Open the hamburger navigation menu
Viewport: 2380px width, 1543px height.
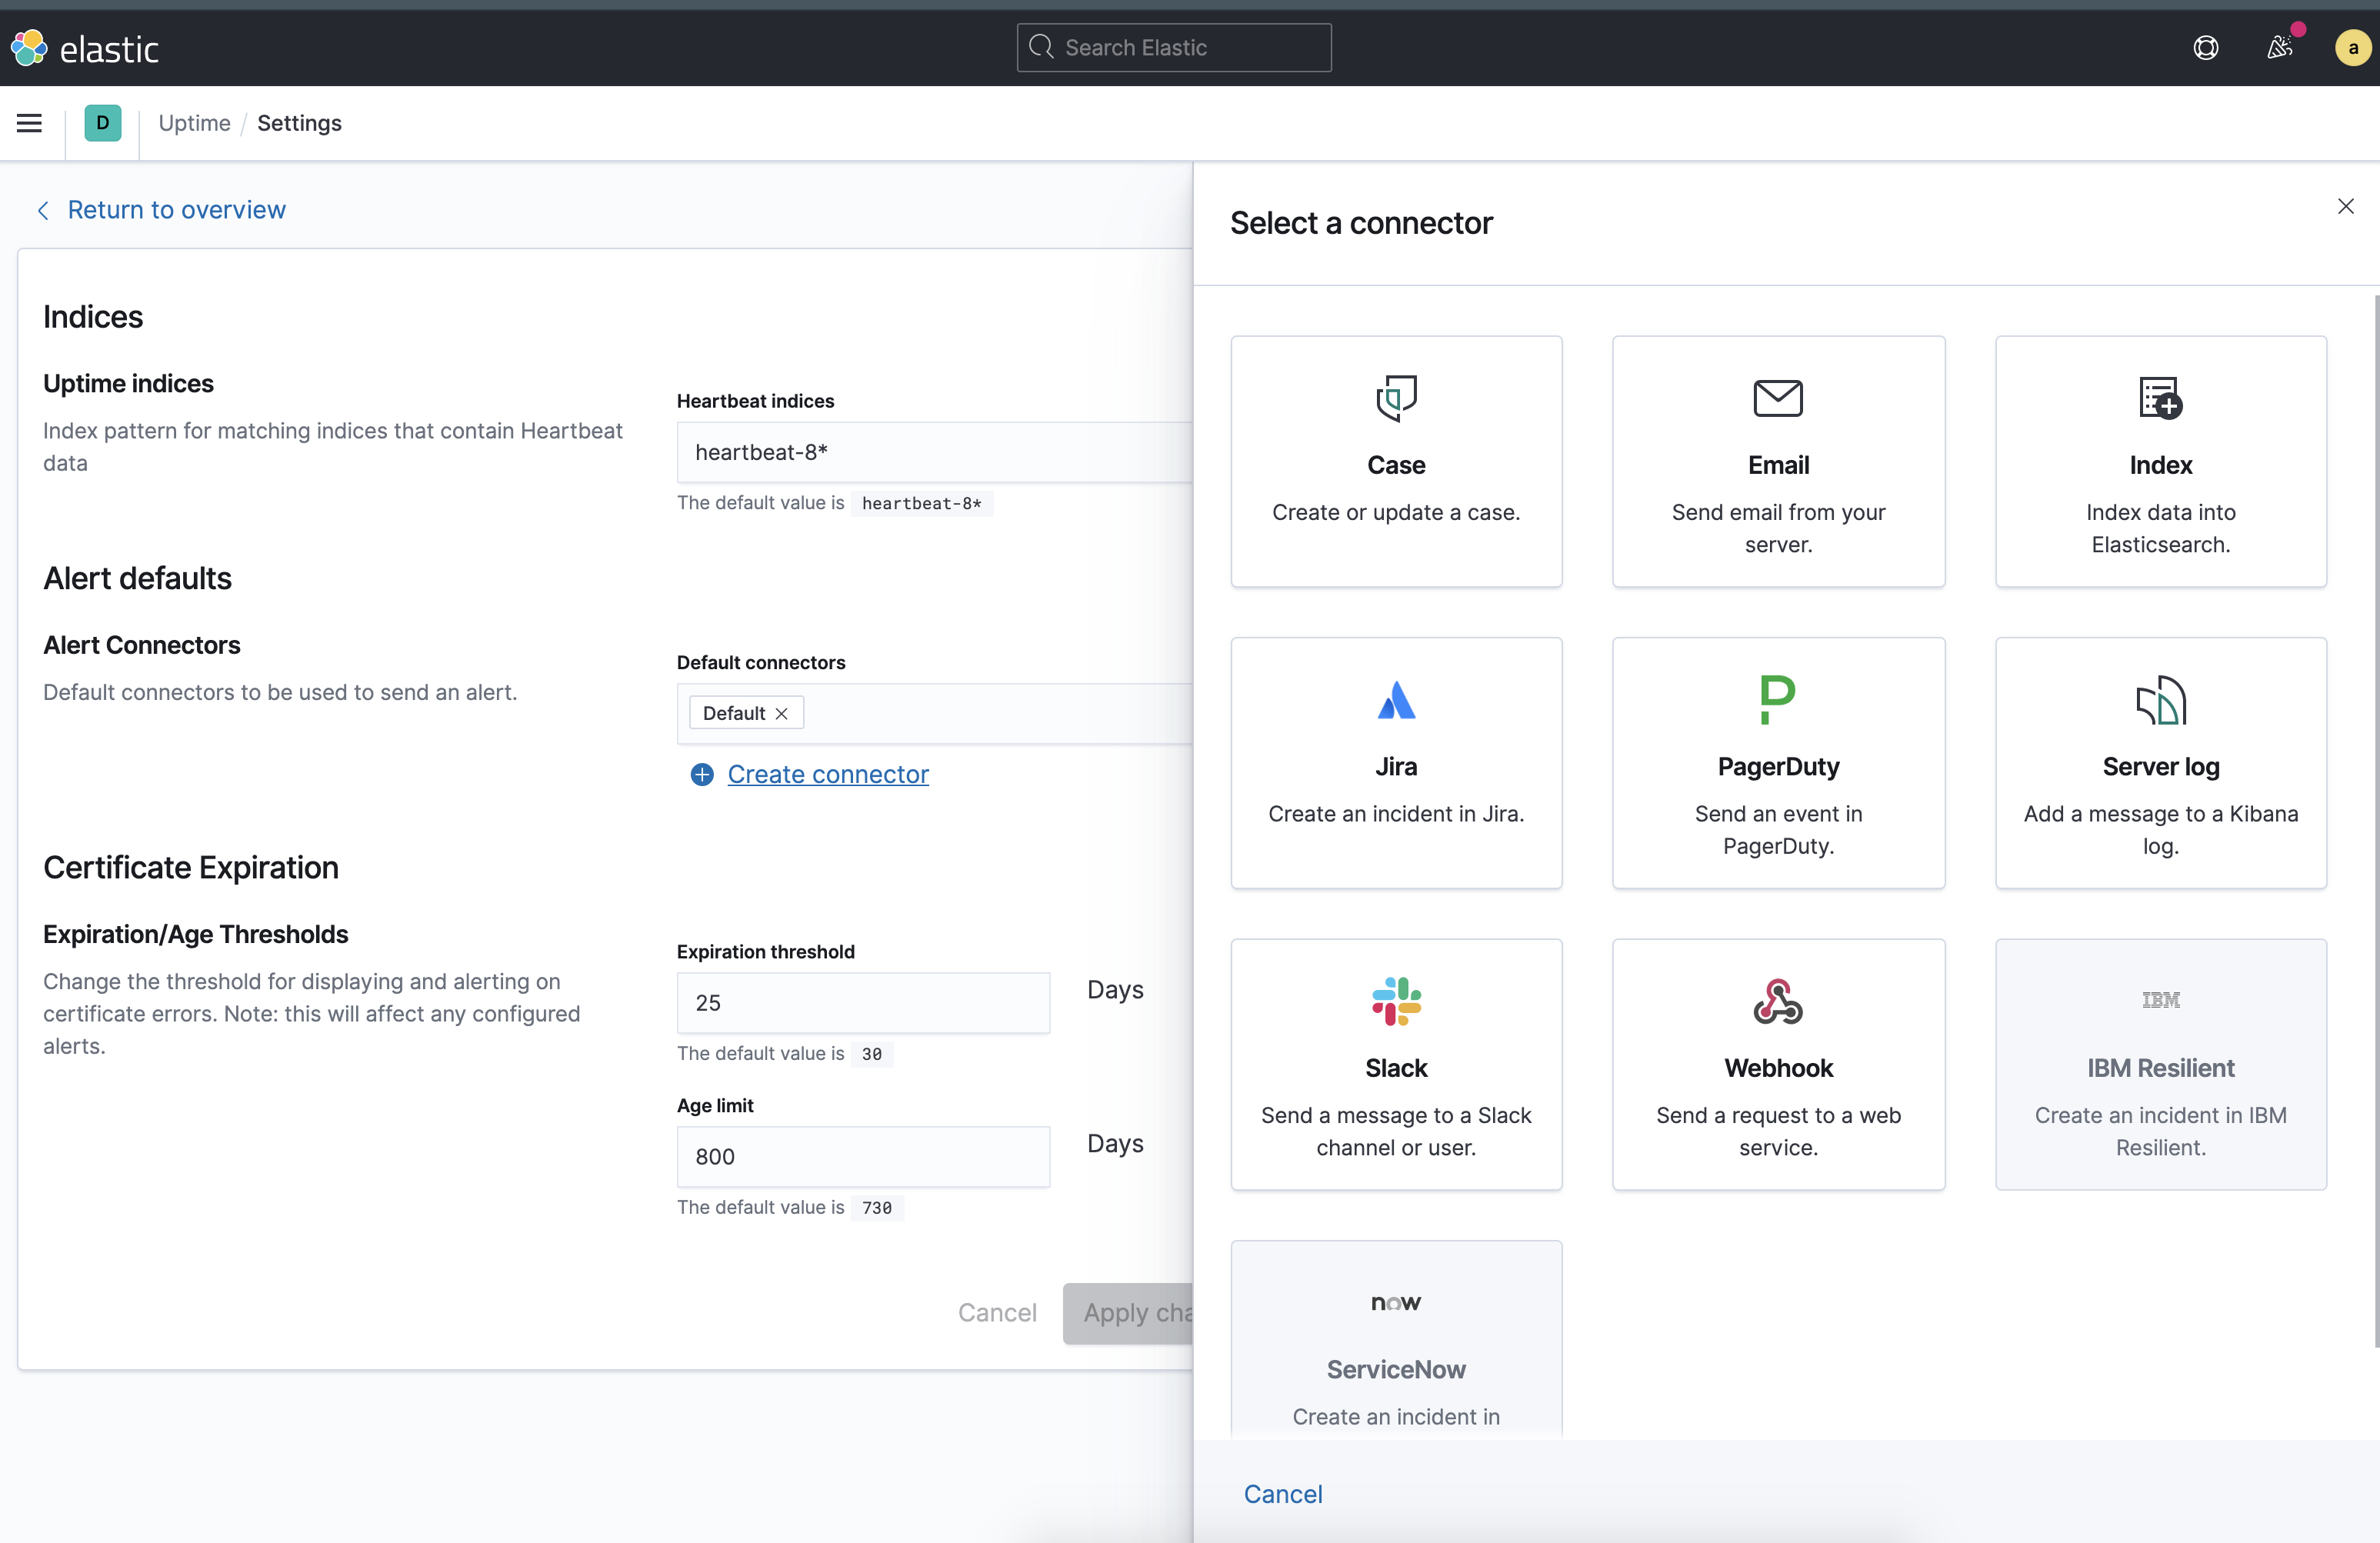pyautogui.click(x=29, y=123)
